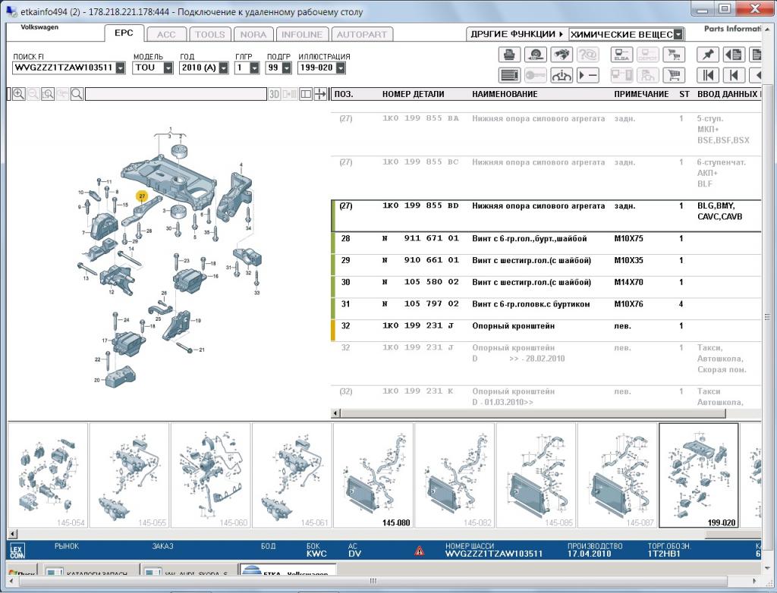Viewport: 777px width, 593px height.
Task: Click the plain magnifier search icon
Action: tap(77, 94)
